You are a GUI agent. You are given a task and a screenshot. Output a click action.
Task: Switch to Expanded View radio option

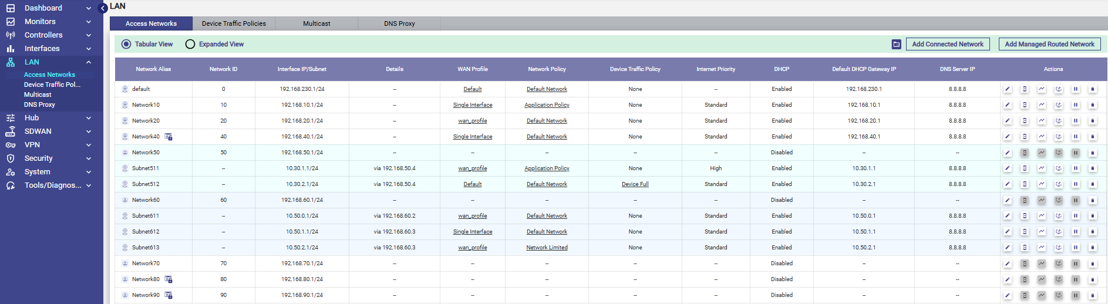pos(190,44)
